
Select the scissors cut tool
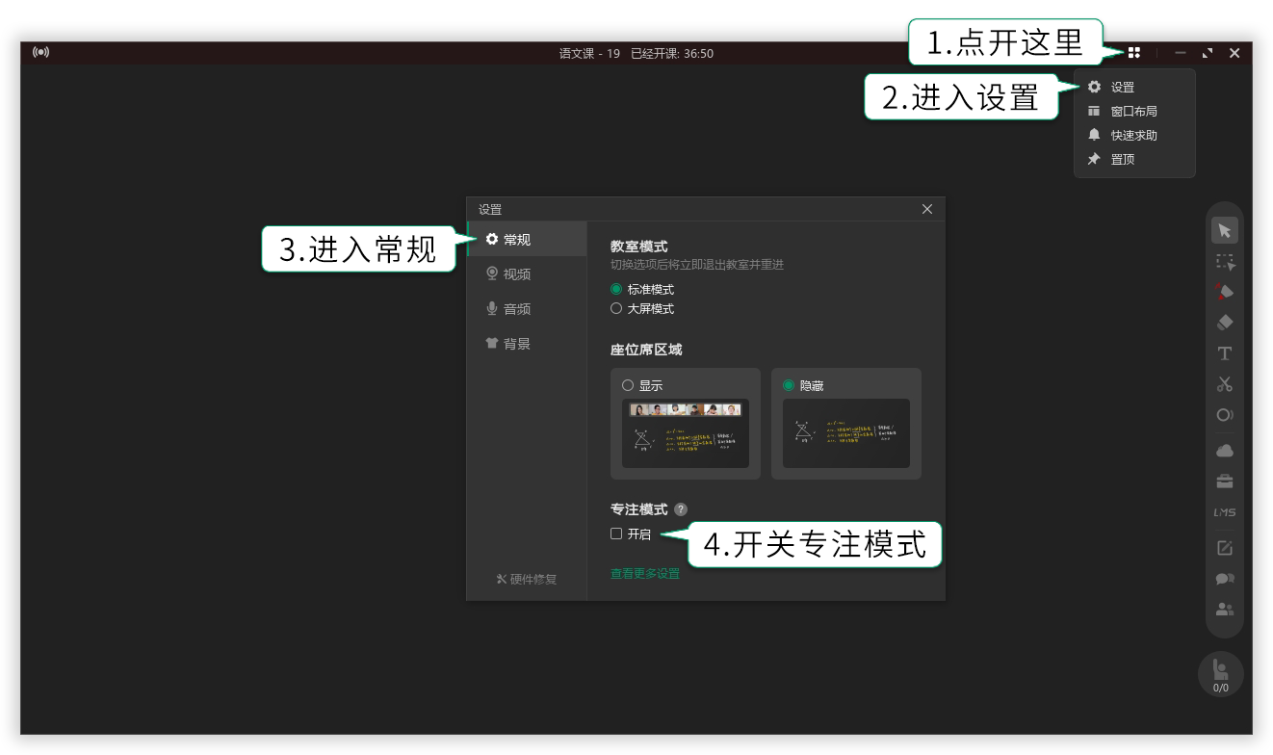pyautogui.click(x=1224, y=384)
